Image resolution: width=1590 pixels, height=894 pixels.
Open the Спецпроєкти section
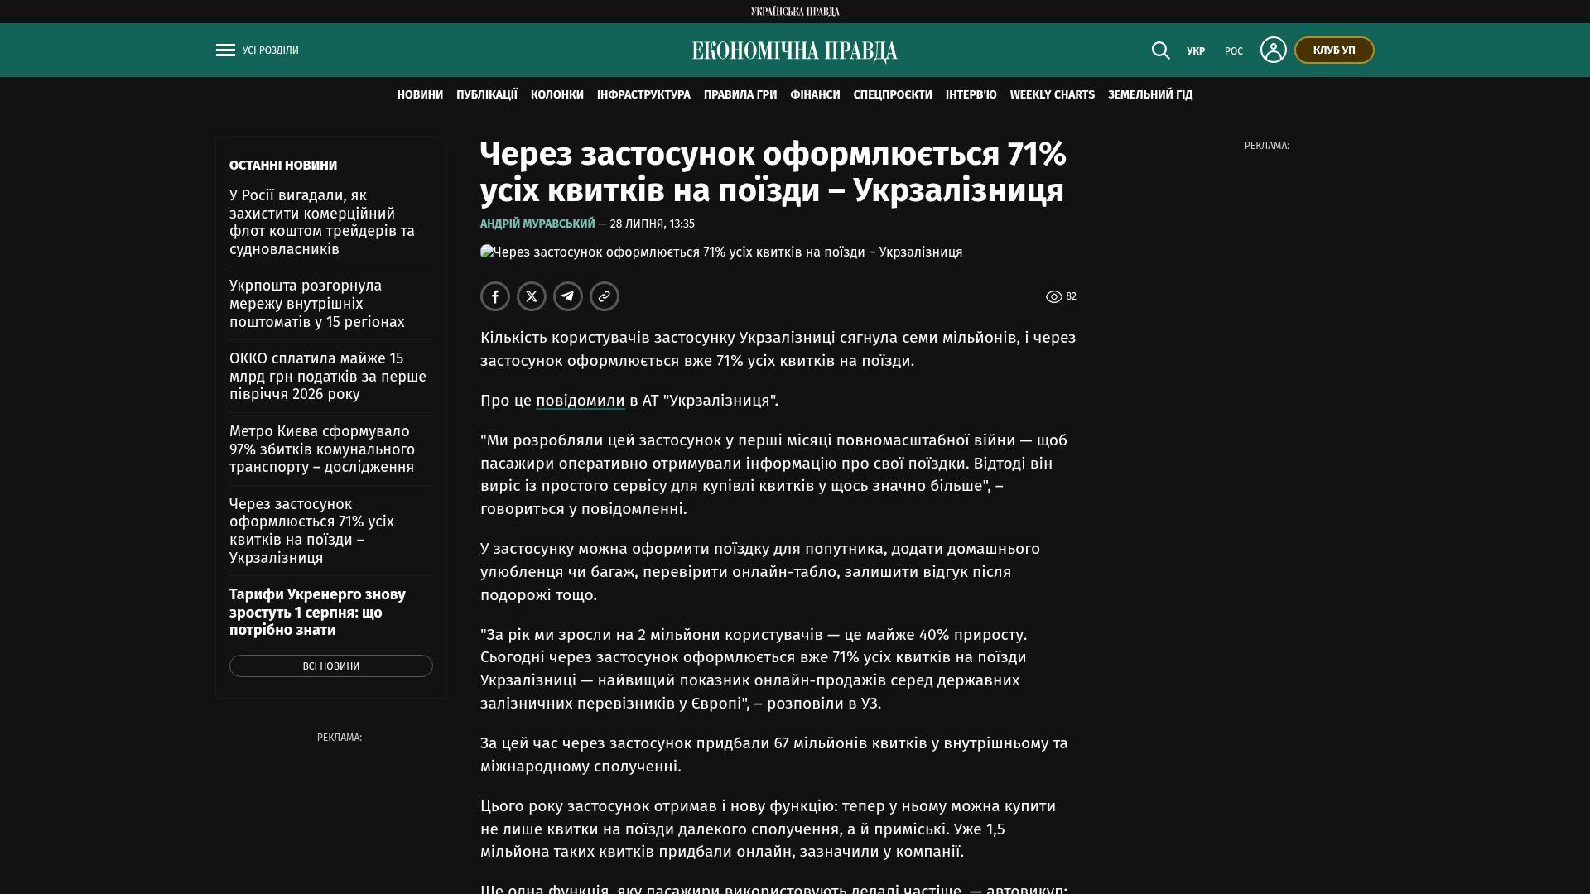[893, 95]
